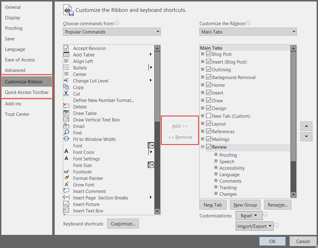This screenshot has height=248, width=318.
Task: Click the Font Color letter icon
Action: [66, 151]
